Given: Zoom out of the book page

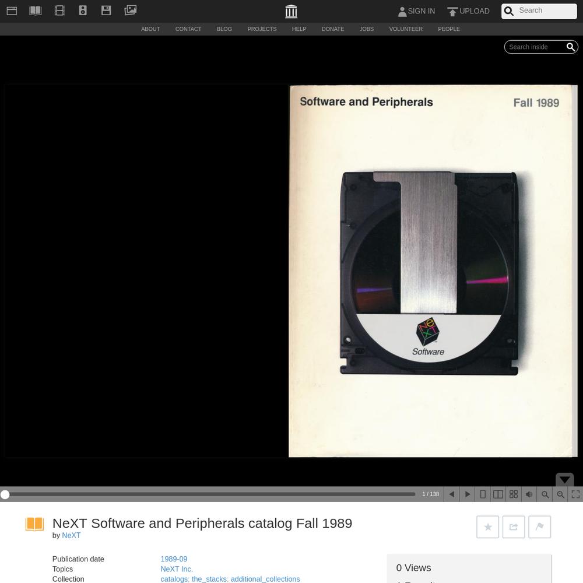Looking at the screenshot, I should pyautogui.click(x=545, y=494).
